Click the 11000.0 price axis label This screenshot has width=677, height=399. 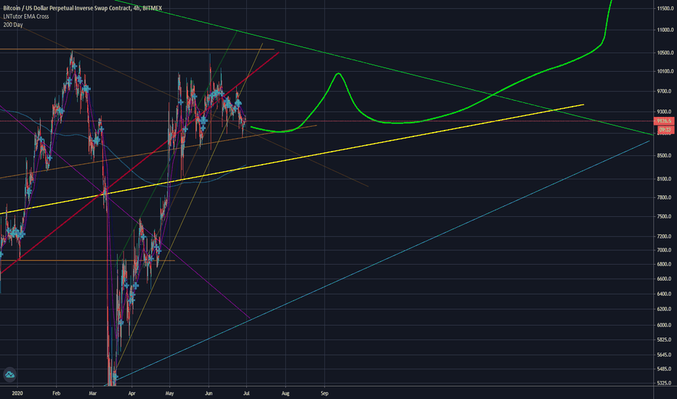click(665, 30)
